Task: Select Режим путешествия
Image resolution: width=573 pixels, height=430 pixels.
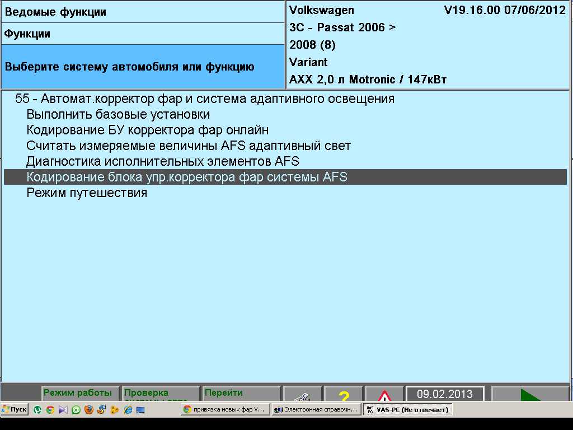Action: coord(285,193)
